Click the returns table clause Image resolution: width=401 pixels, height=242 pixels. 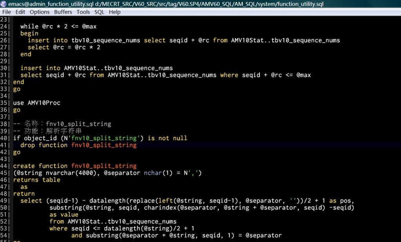tap(36, 180)
